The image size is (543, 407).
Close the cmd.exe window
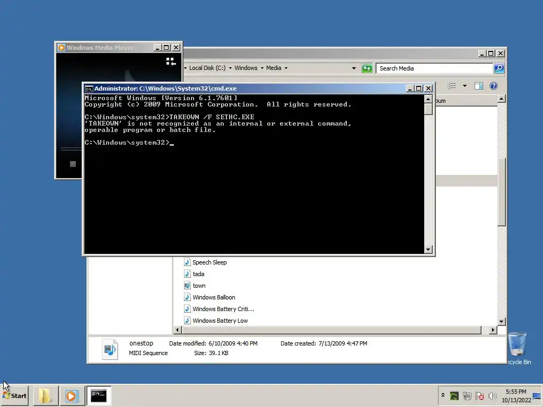coord(428,89)
